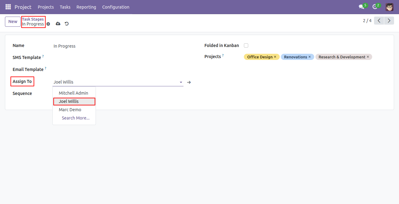Create a New task stage
The height and width of the screenshot is (204, 399).
coord(13,22)
